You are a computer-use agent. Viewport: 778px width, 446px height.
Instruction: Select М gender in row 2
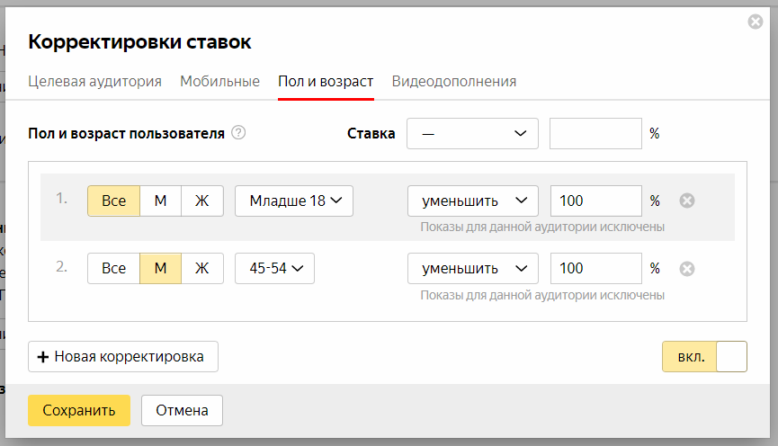(x=160, y=268)
